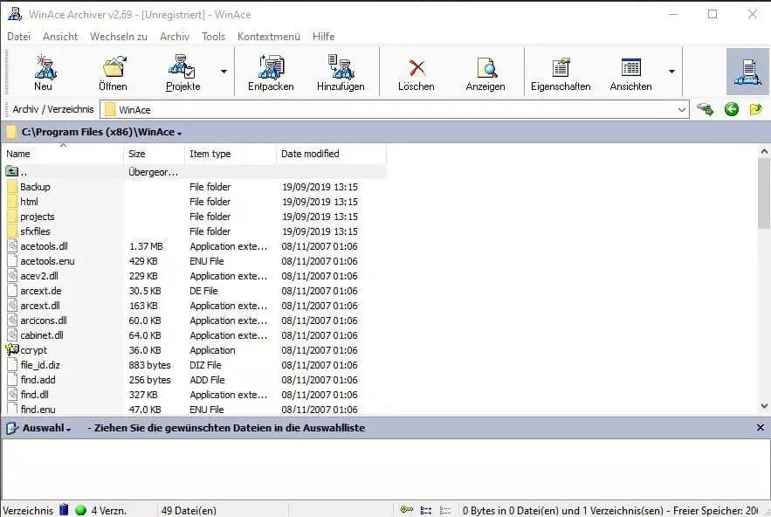
Task: Expand the Projekte dropdown arrow
Action: (x=224, y=72)
